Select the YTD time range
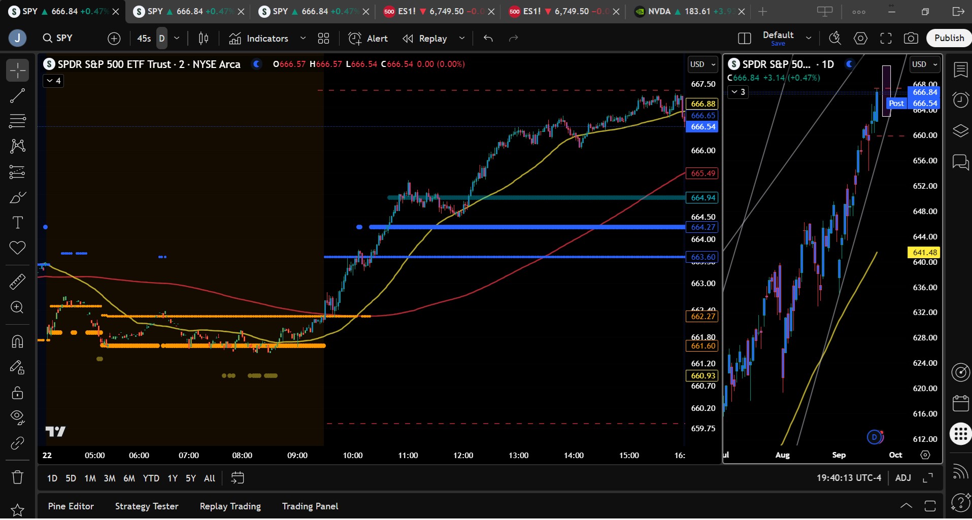 [151, 478]
